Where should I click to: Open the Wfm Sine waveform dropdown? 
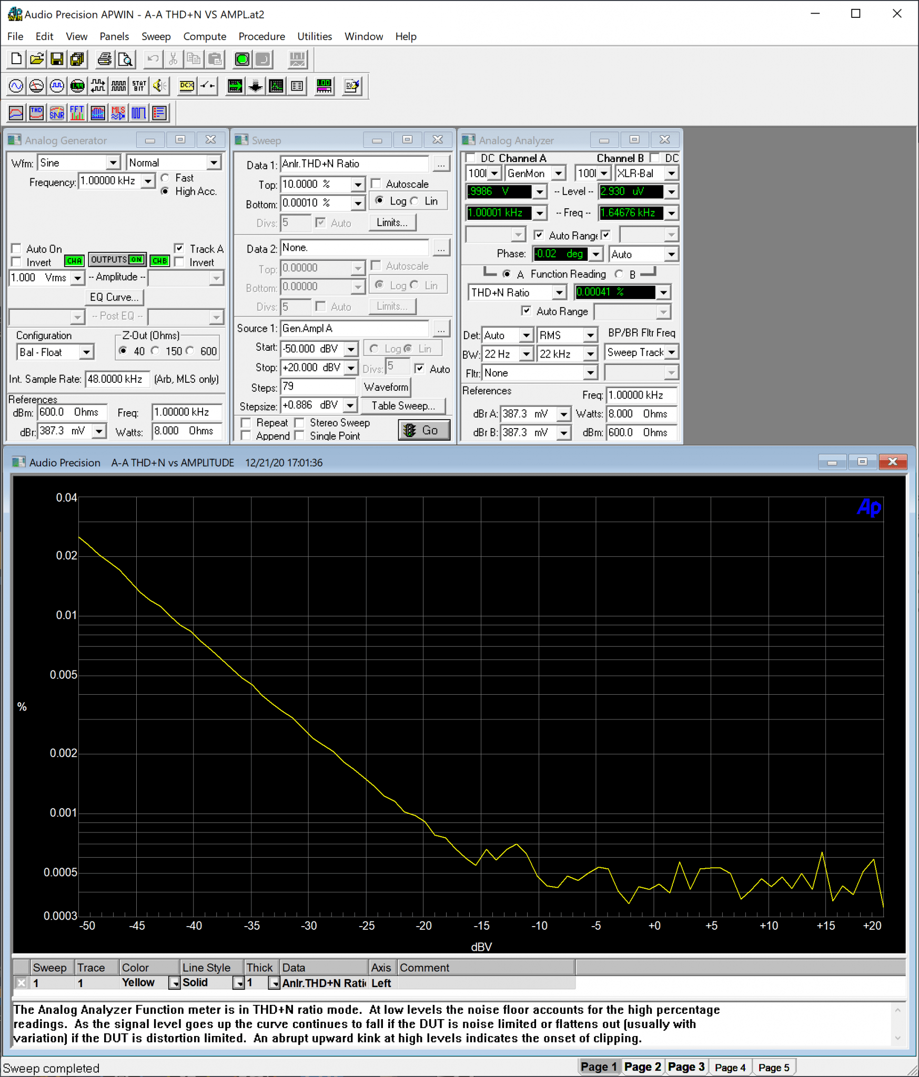(x=114, y=163)
